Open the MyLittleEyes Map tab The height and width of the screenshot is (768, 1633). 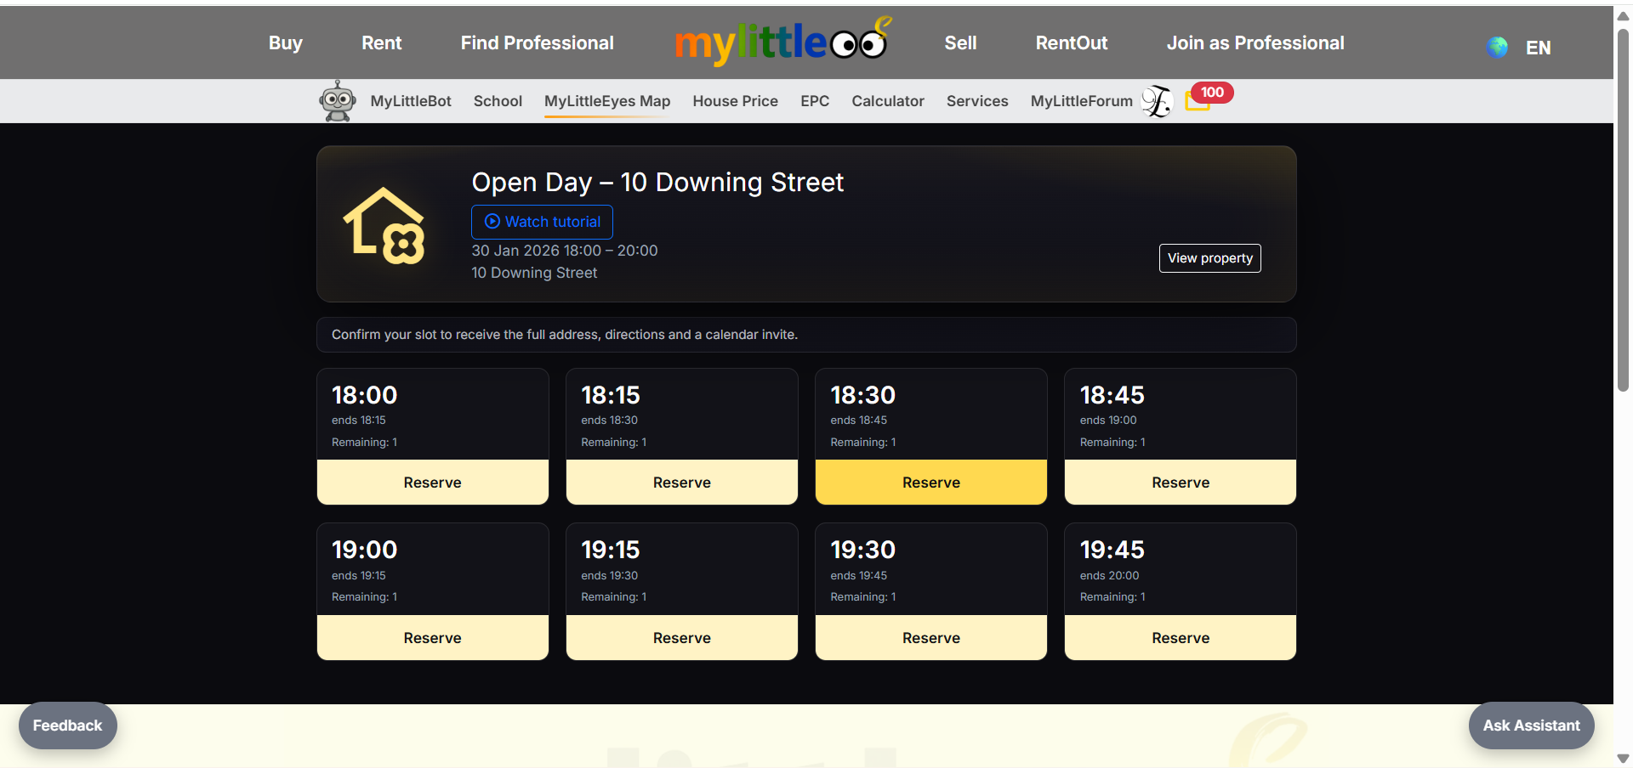coord(606,100)
